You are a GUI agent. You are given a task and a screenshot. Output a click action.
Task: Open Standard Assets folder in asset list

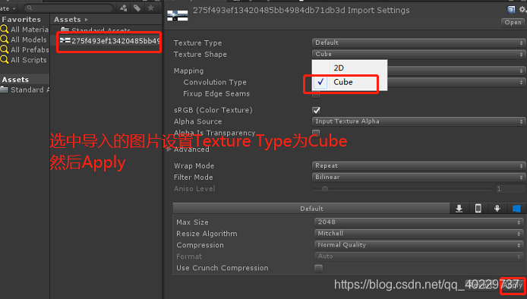[96, 30]
